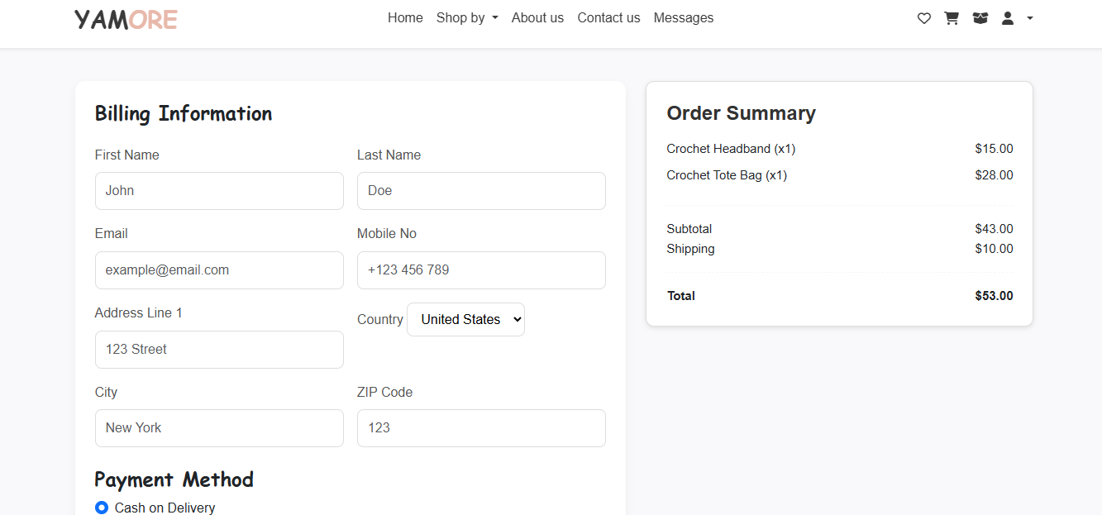Click the Mobile No field

(x=481, y=270)
